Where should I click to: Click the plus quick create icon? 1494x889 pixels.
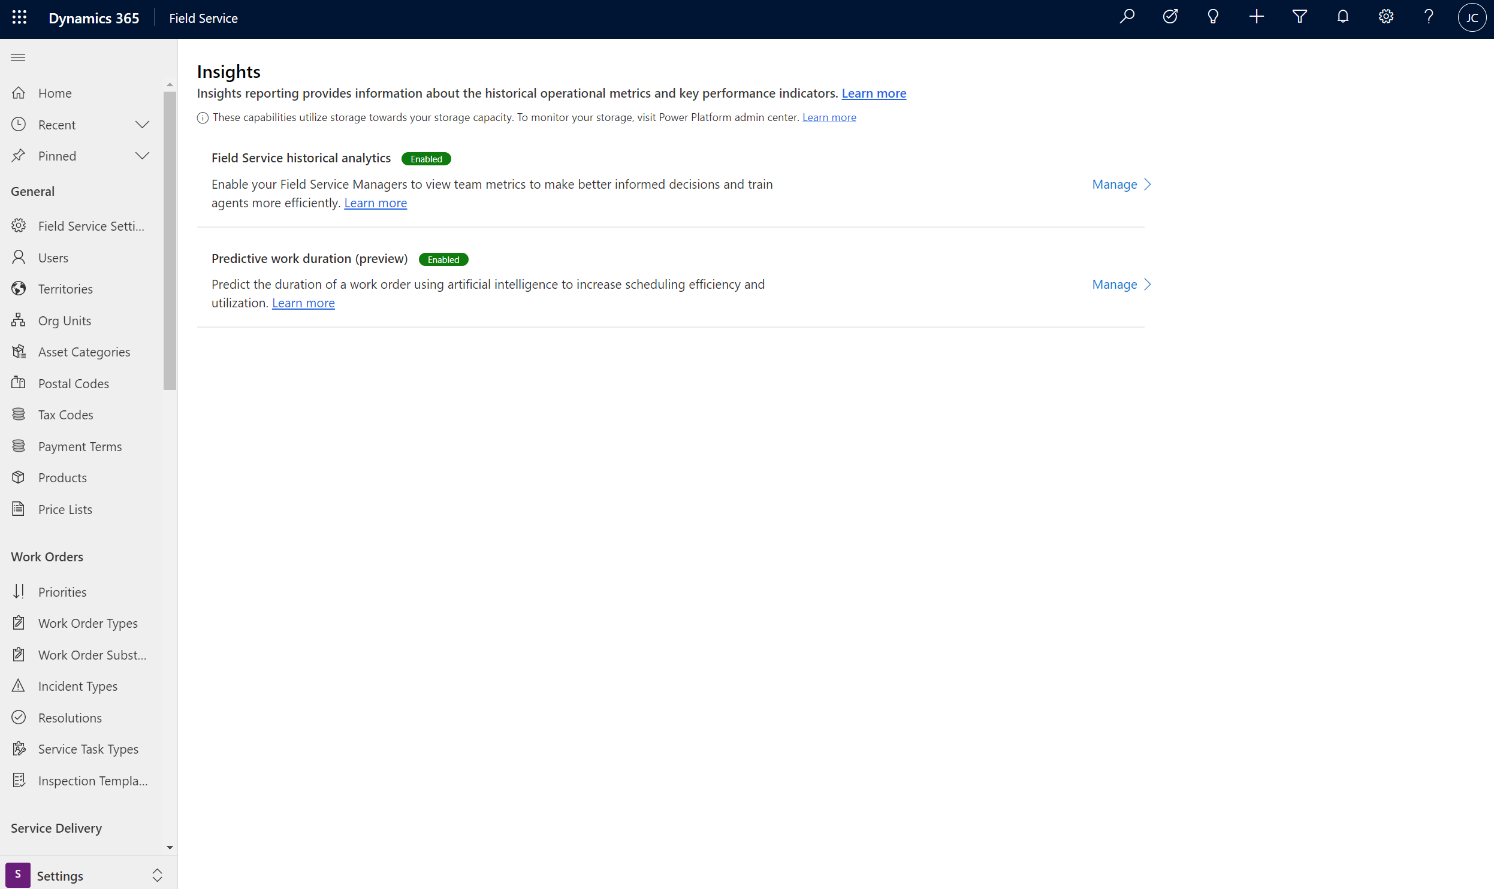pos(1256,17)
